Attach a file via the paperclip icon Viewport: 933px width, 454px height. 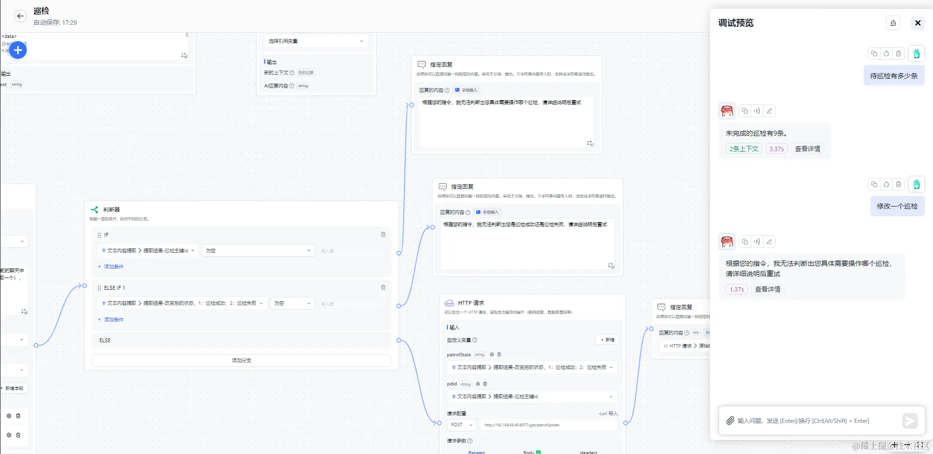pos(730,421)
